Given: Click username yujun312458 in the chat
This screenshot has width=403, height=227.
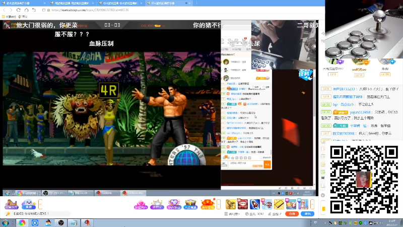Looking at the screenshot, I should [x=360, y=112].
